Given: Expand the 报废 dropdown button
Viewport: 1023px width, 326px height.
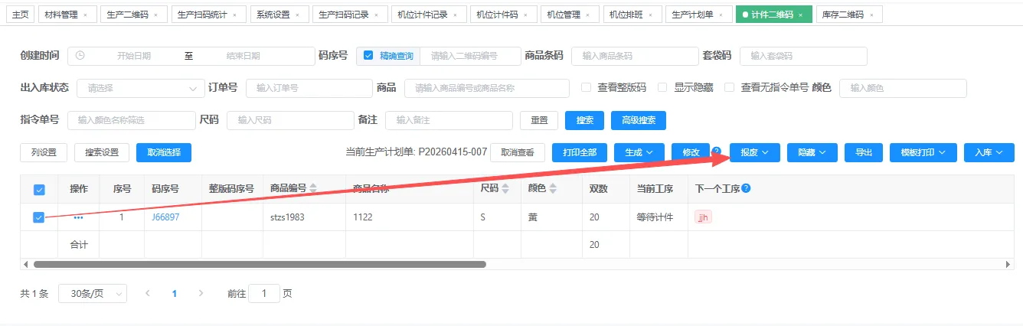Looking at the screenshot, I should point(754,152).
